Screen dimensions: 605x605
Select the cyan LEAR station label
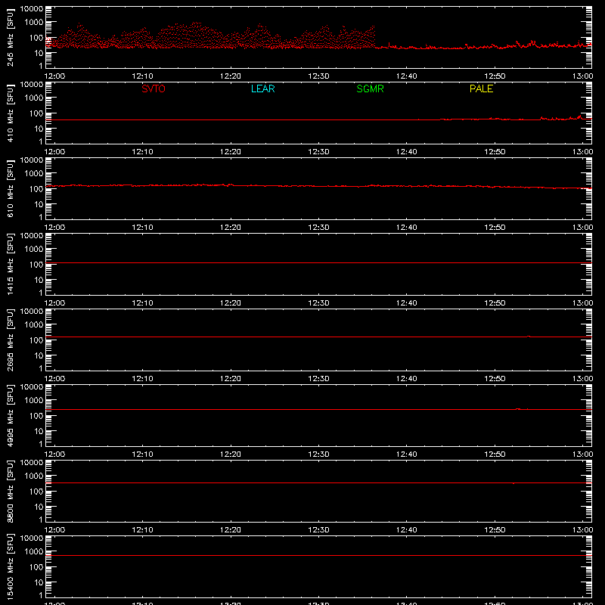(x=262, y=88)
